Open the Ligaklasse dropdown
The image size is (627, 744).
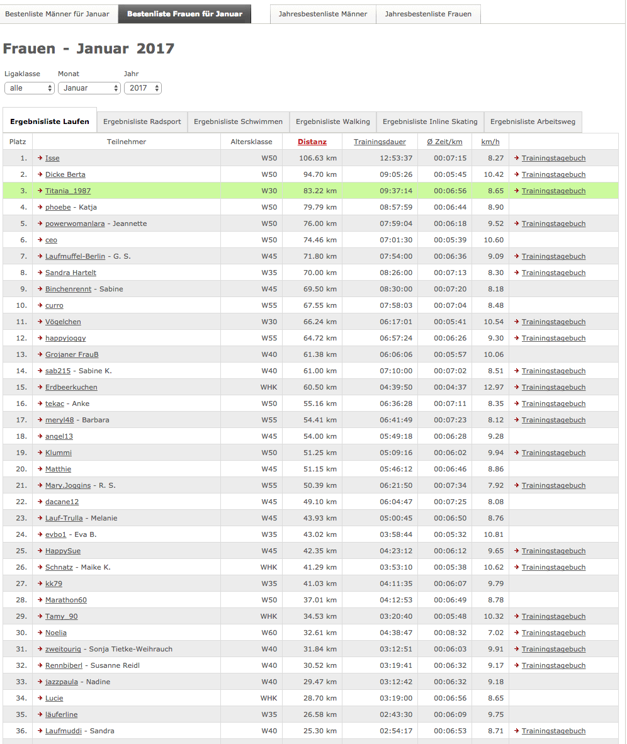(x=30, y=88)
